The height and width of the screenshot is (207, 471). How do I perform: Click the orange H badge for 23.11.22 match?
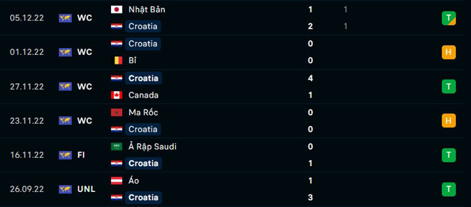449,121
